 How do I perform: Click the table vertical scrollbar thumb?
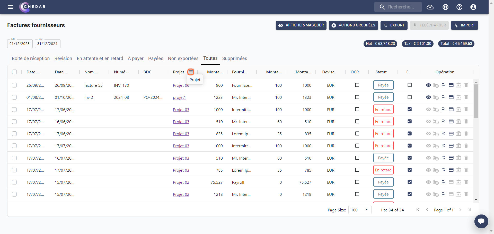click(x=476, y=101)
